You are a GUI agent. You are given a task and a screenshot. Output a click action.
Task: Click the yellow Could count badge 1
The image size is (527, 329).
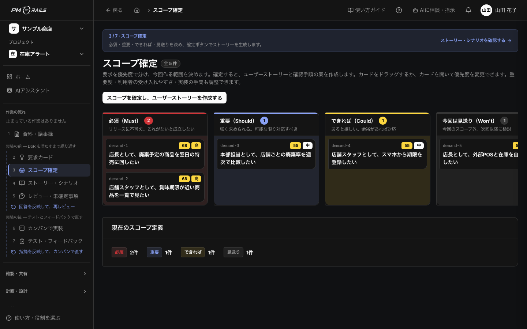(383, 121)
